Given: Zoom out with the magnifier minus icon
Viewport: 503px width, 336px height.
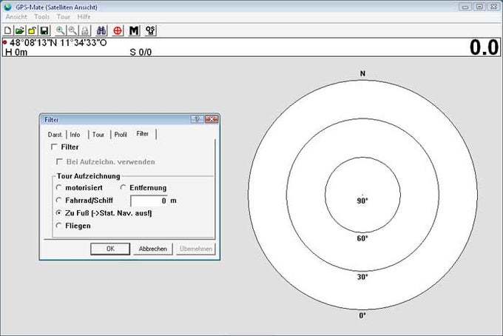Looking at the screenshot, I should [72, 31].
